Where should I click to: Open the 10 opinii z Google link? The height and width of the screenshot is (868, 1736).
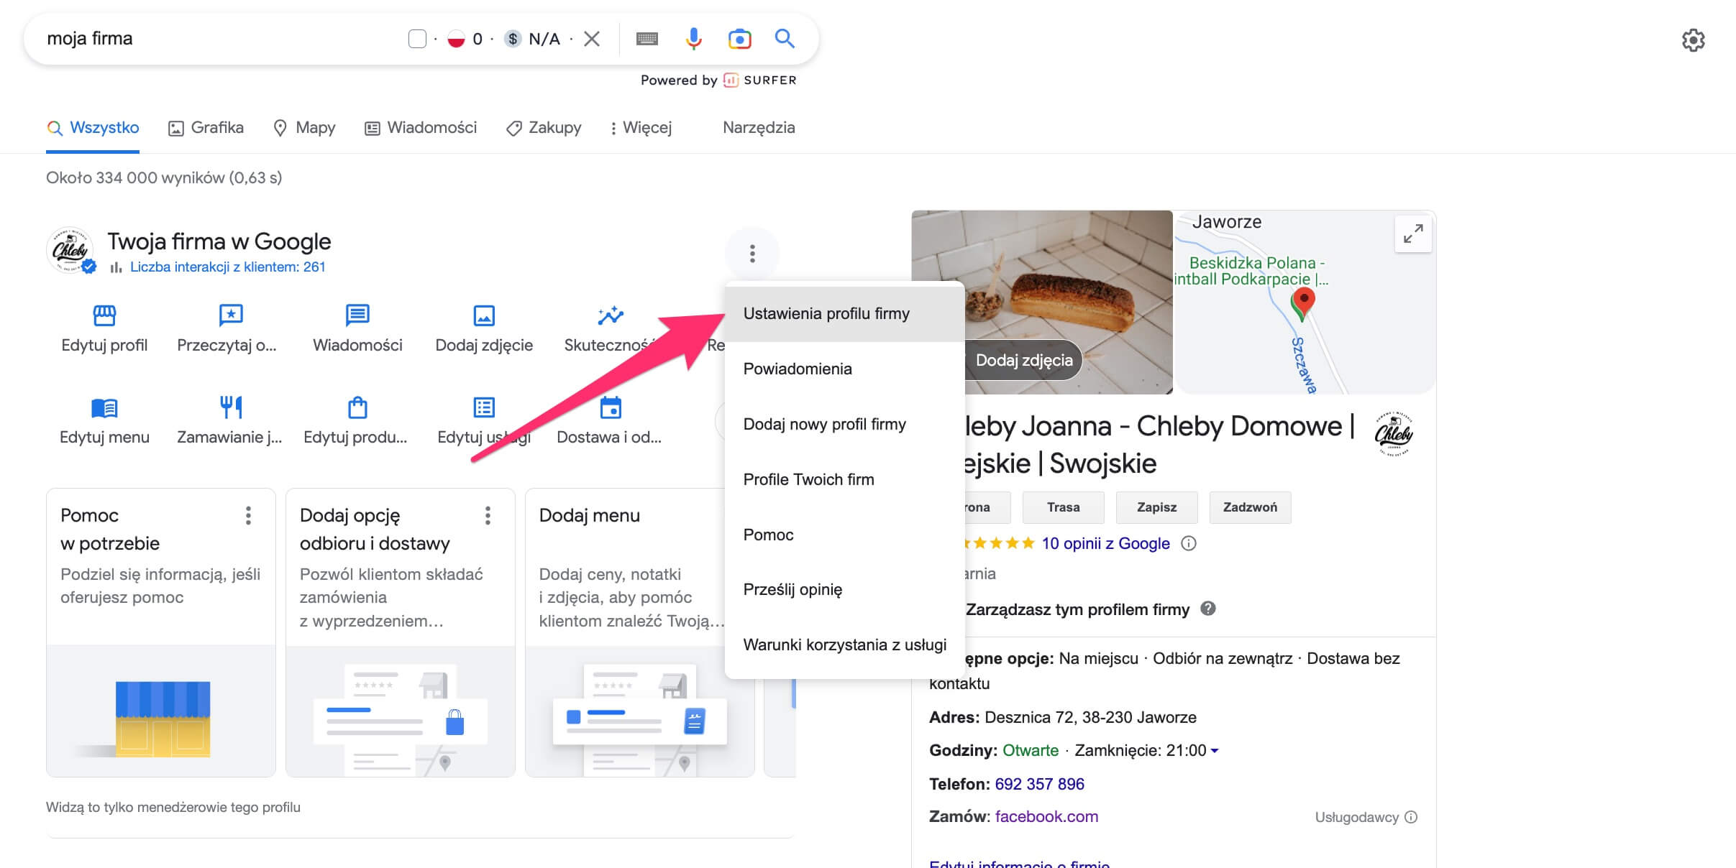point(1105,544)
